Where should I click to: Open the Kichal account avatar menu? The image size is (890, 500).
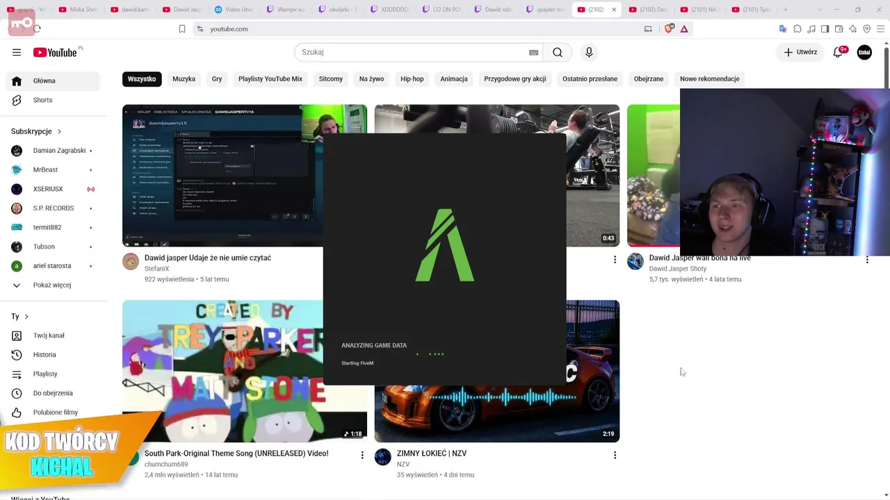click(x=864, y=52)
